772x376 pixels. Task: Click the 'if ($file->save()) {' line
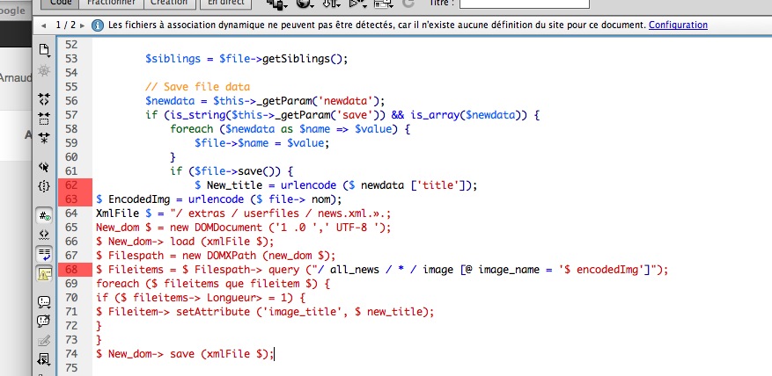(x=232, y=171)
